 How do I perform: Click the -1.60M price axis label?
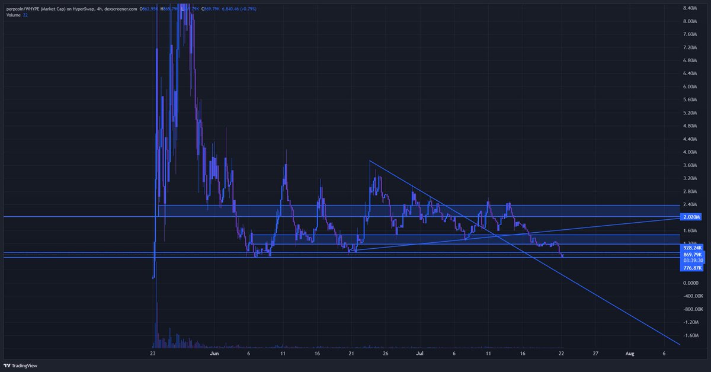click(x=691, y=335)
